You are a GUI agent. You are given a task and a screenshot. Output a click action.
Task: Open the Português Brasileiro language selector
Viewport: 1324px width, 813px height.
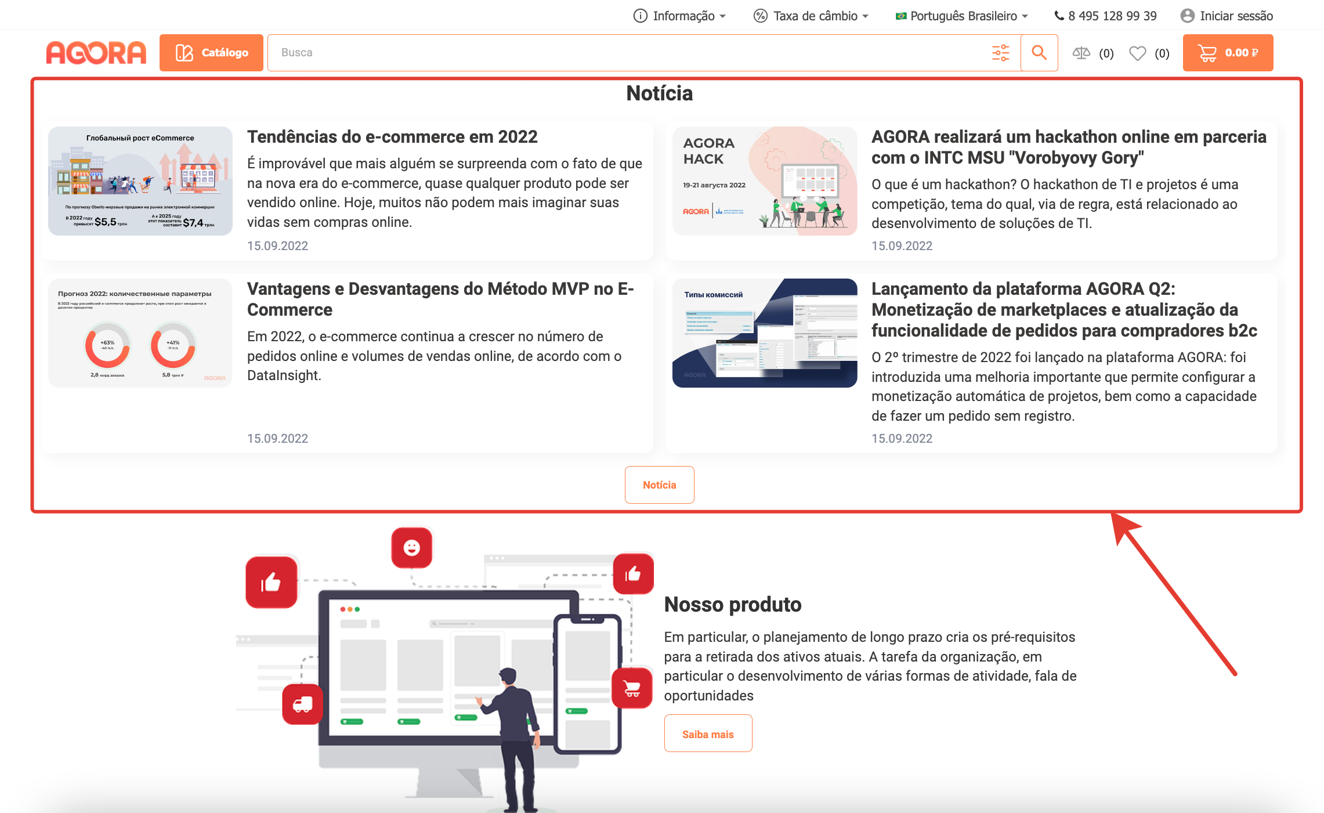click(x=961, y=16)
